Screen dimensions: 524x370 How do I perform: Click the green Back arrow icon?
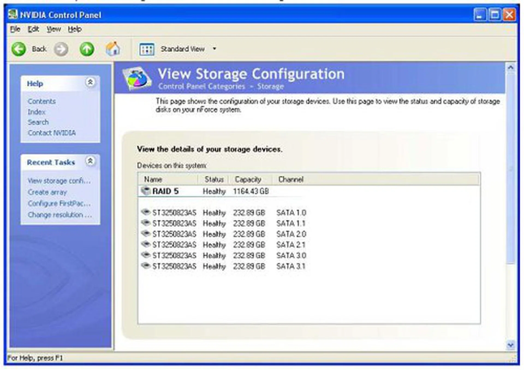click(19, 49)
